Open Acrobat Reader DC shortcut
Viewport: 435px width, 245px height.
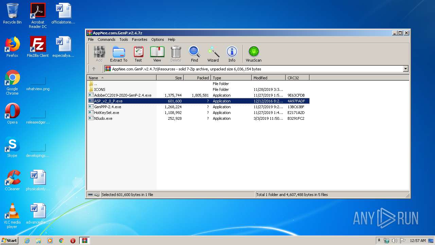38,16
